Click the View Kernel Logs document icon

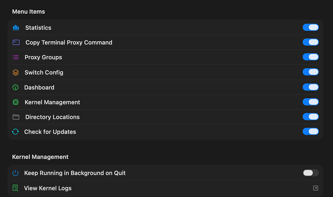coord(15,188)
